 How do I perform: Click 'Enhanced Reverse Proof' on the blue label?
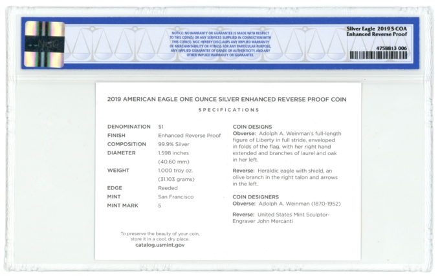tap(377, 34)
